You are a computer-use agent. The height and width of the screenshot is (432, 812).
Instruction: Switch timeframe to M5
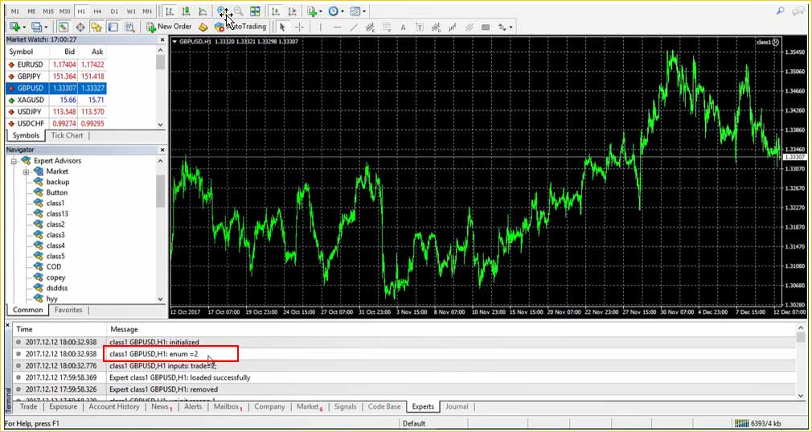(x=31, y=11)
